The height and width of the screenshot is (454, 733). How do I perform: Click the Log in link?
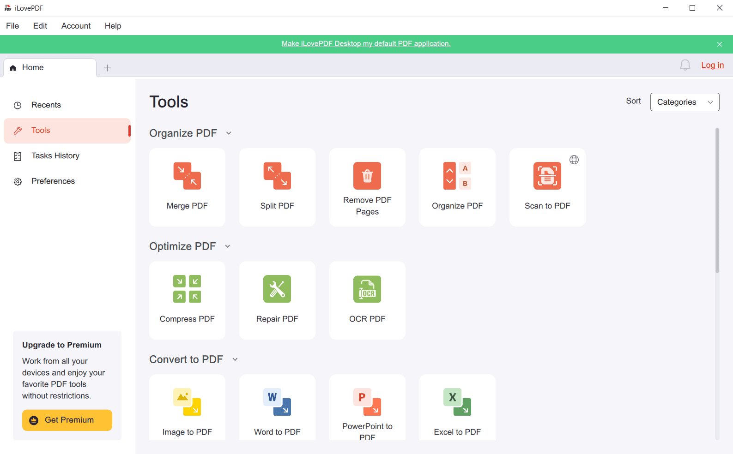click(x=713, y=65)
